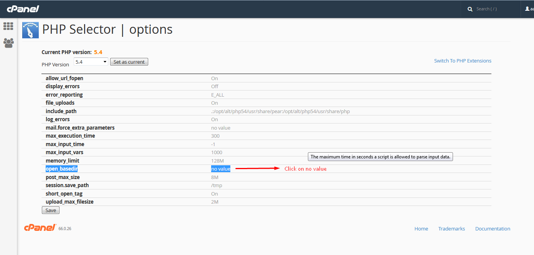Viewport: 534px width, 255px height.
Task: Toggle the short_open_tag On value
Action: (215, 194)
